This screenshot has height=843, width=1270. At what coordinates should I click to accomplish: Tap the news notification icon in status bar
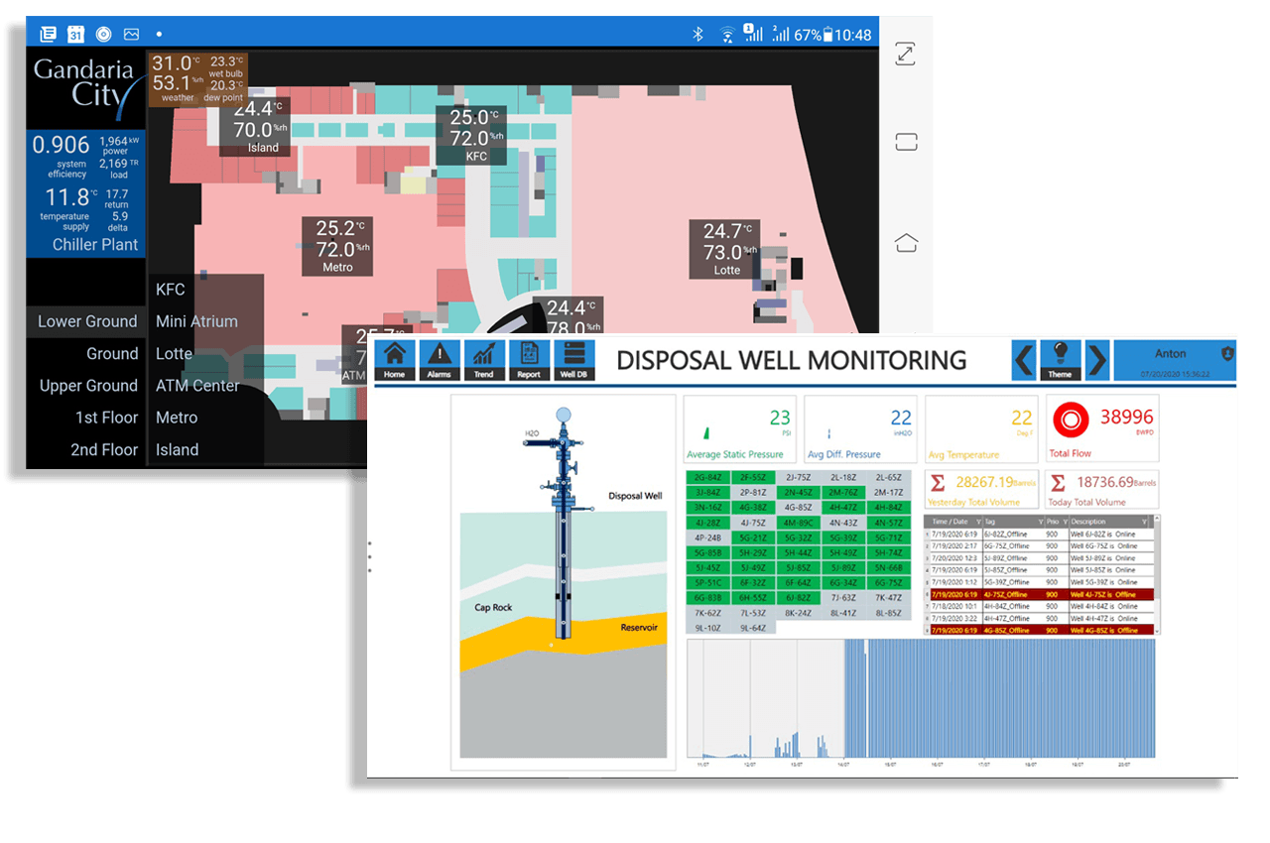tap(48, 35)
